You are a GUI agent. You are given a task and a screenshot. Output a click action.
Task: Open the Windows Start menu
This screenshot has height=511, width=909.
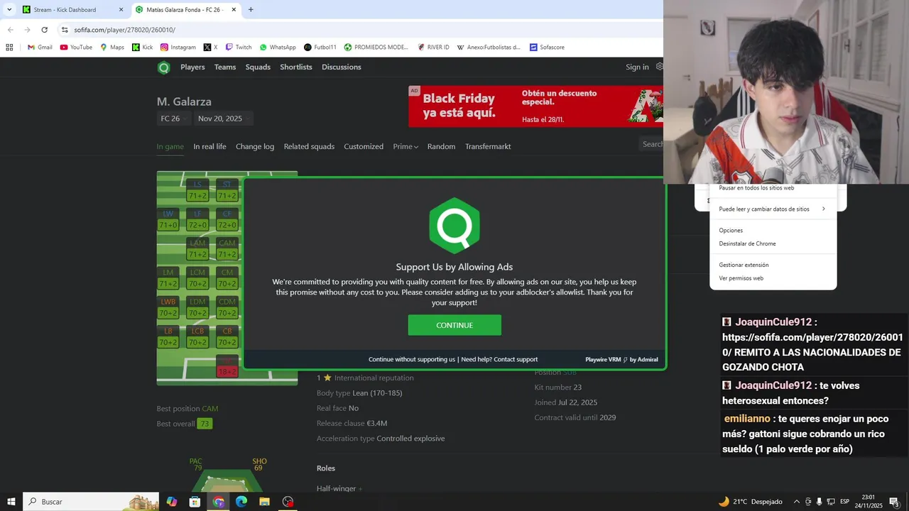click(11, 502)
